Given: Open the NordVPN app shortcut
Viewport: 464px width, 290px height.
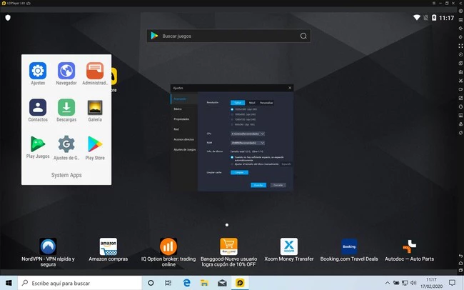Looking at the screenshot, I should [x=49, y=247].
